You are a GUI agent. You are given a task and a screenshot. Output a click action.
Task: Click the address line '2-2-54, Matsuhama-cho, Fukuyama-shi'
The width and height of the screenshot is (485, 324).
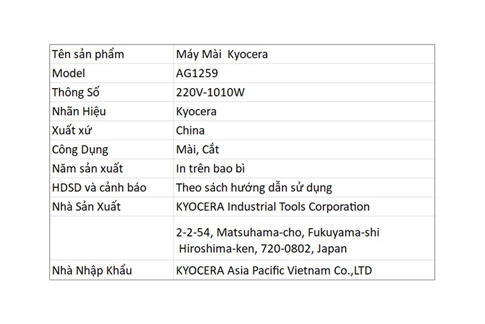(277, 232)
